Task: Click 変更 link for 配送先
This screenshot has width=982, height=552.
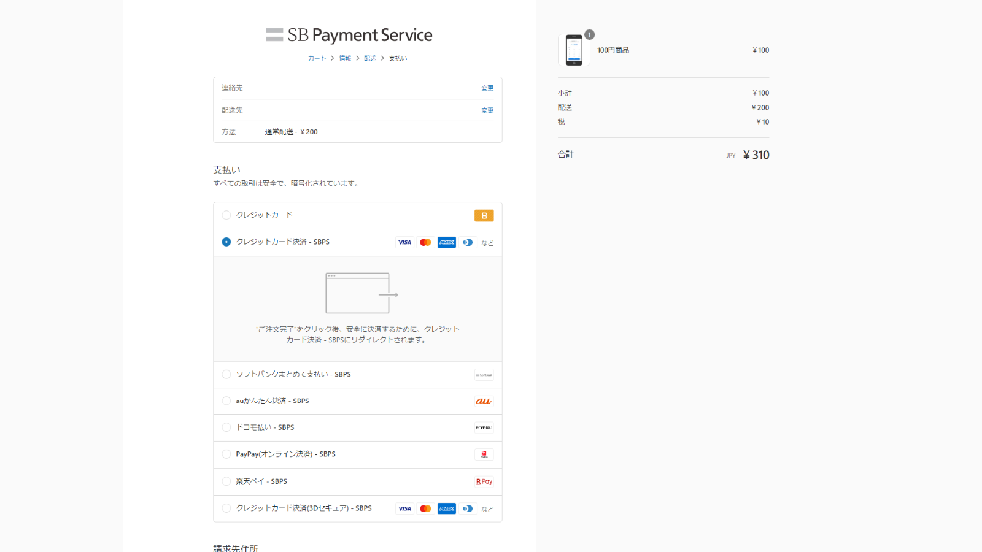Action: coord(487,110)
